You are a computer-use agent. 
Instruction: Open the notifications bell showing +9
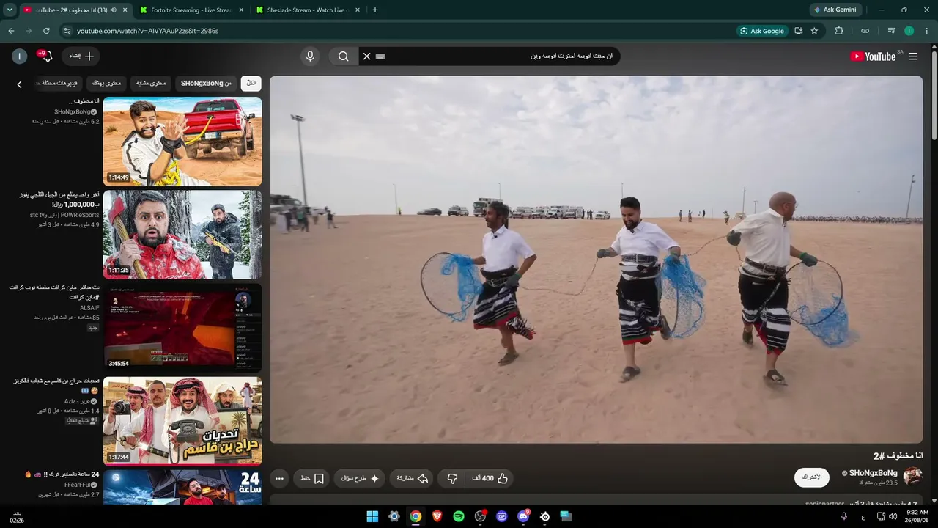pyautogui.click(x=45, y=56)
